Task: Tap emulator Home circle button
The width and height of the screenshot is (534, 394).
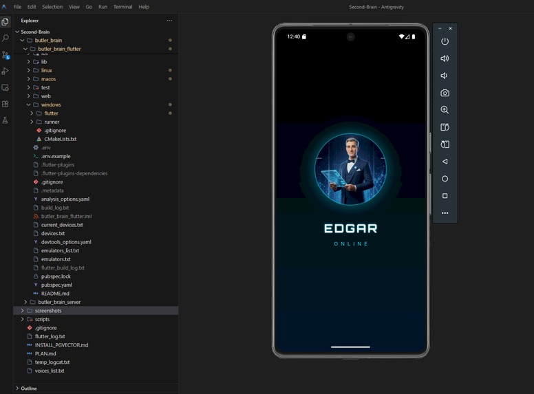Action: tap(445, 179)
